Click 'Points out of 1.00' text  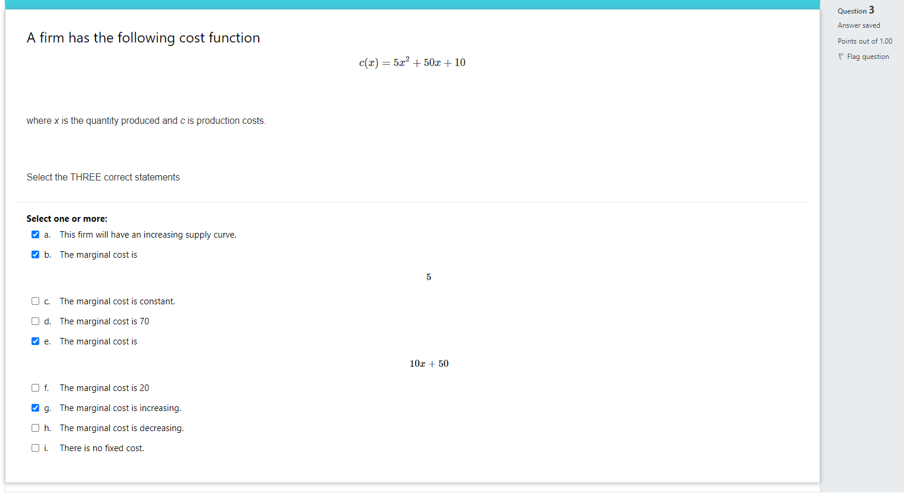[865, 41]
